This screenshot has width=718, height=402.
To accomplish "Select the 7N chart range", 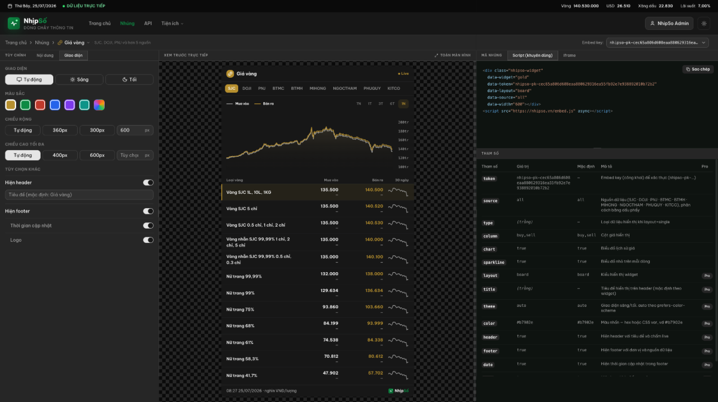I will click(x=359, y=103).
